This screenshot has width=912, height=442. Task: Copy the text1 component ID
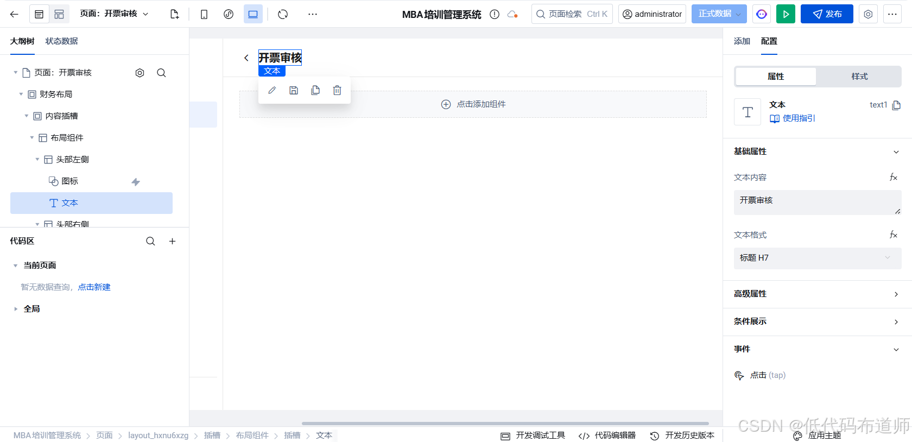click(x=896, y=105)
